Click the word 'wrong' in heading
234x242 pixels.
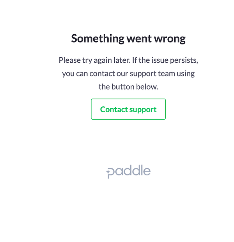click(x=172, y=38)
